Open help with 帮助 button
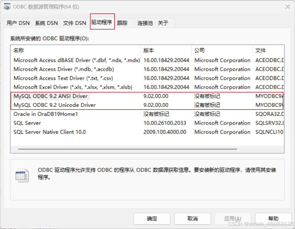This screenshot has width=295, height=229. [x=273, y=219]
